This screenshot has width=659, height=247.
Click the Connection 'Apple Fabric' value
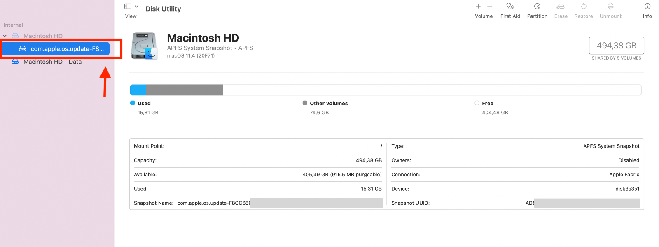coord(624,175)
